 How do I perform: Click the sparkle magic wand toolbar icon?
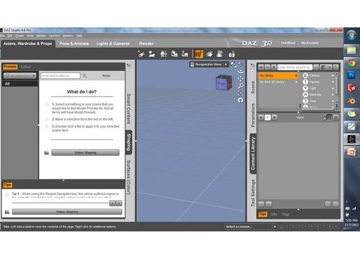141,54
